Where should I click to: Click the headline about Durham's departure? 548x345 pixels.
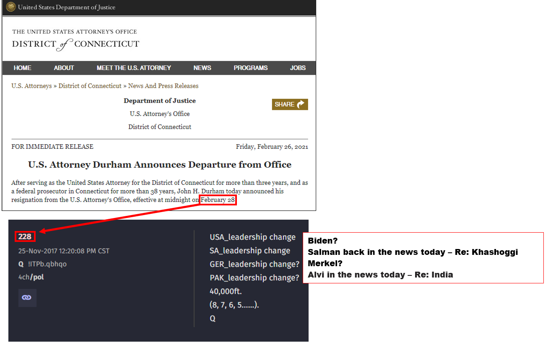pos(160,164)
